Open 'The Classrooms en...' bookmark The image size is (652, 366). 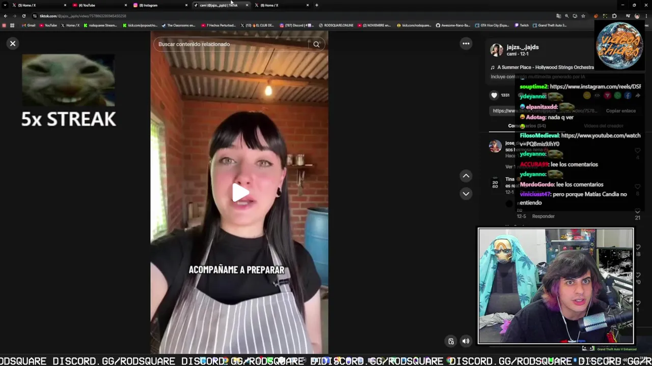click(178, 25)
